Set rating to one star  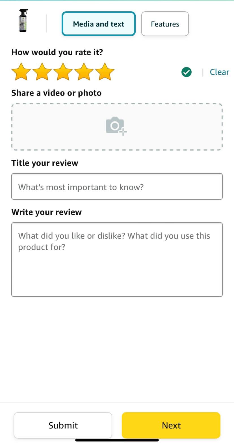(21, 72)
